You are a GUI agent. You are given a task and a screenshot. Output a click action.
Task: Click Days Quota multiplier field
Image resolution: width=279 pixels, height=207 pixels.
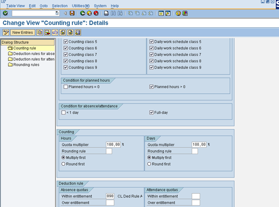point(199,144)
